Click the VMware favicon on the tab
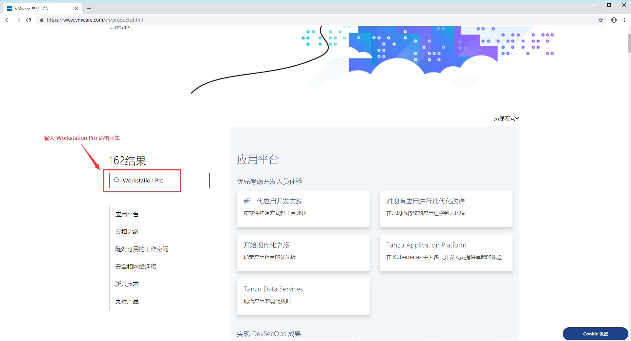The image size is (631, 341). click(x=9, y=8)
